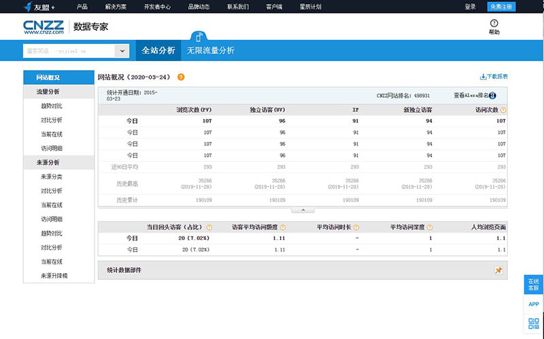Click the 独立访客(UV) column header
The image size is (544, 339).
click(x=267, y=110)
